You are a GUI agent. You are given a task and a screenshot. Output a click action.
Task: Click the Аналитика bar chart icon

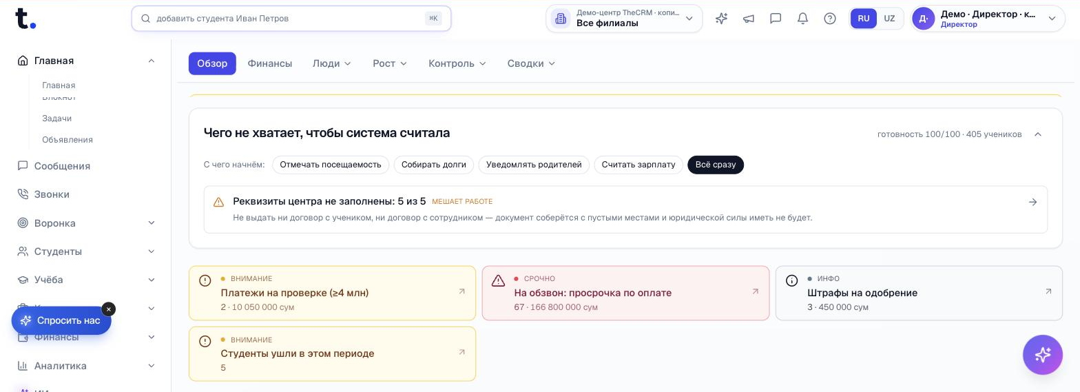[23, 366]
